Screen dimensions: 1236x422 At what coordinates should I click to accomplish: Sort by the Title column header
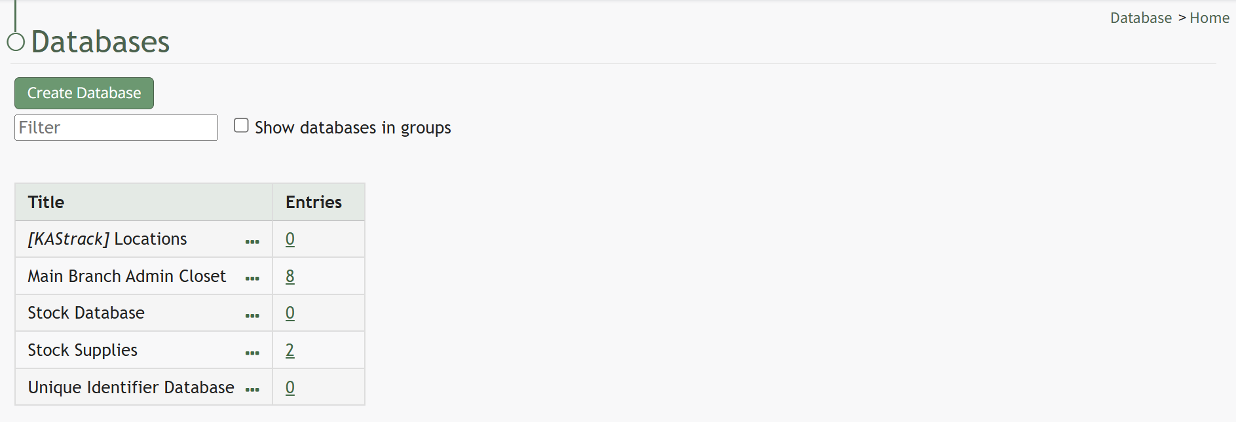click(46, 202)
